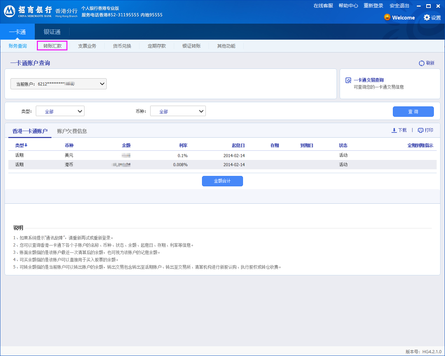The height and width of the screenshot is (356, 445).
Task: Click 重新登录 to re-login
Action: coord(373,6)
